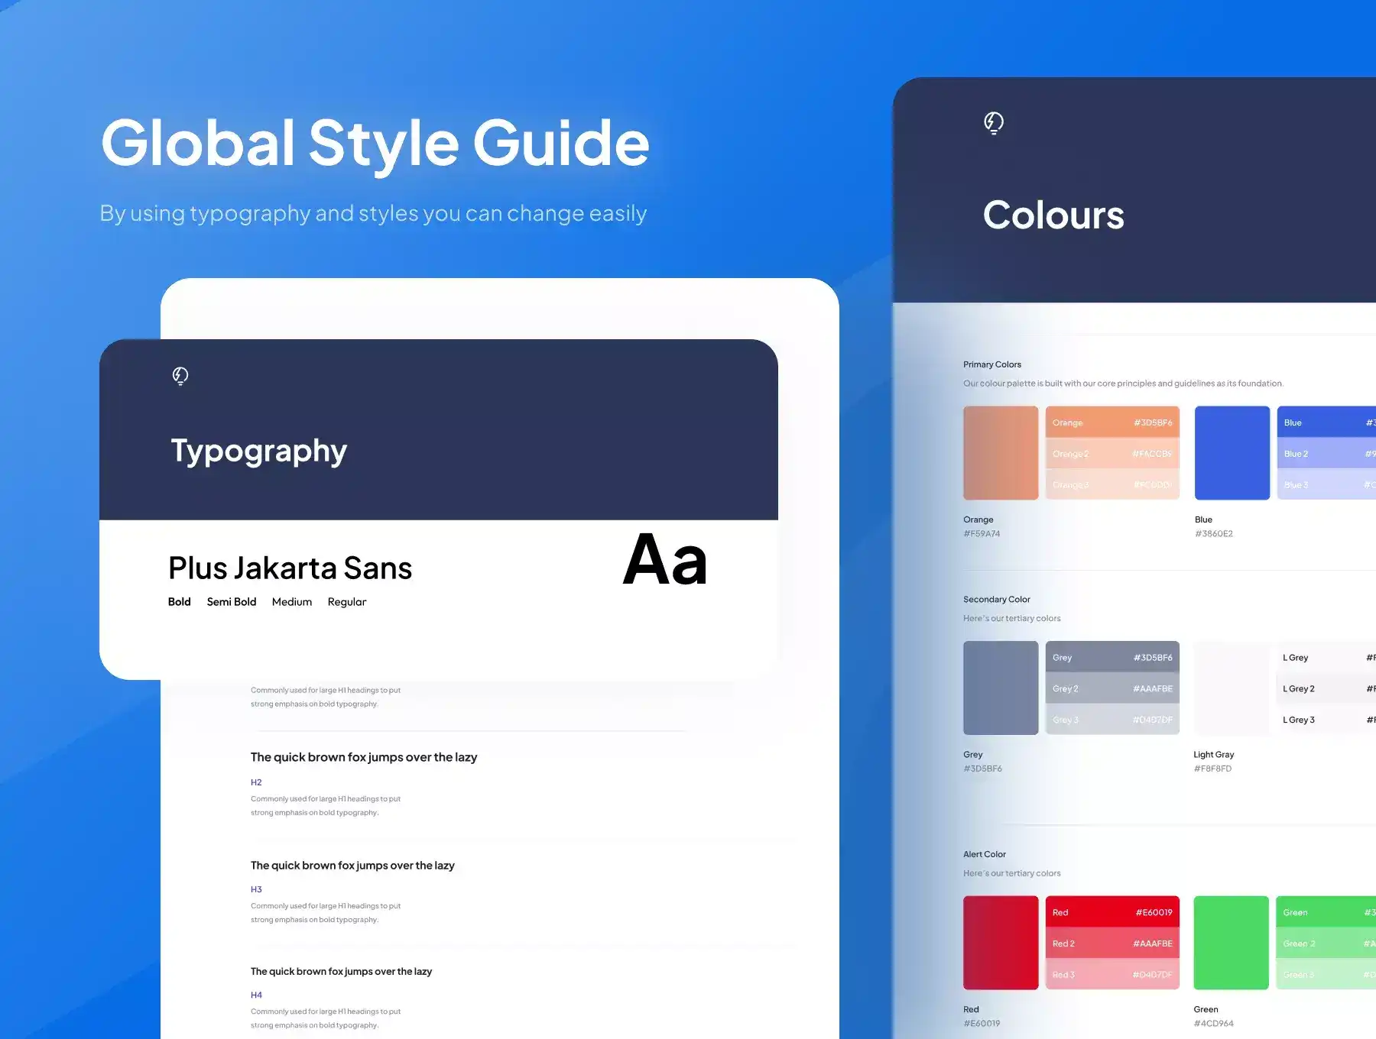Image resolution: width=1376 pixels, height=1039 pixels.
Task: Select the large Green alert swatch
Action: pyautogui.click(x=1231, y=943)
